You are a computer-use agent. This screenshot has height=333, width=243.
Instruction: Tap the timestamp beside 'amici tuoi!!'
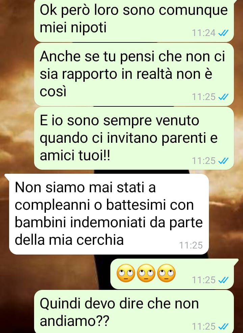tap(204, 161)
